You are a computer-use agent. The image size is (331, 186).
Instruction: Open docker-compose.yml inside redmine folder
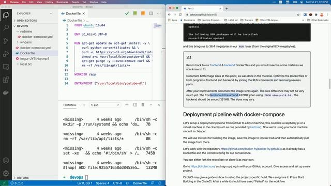coord(37,37)
